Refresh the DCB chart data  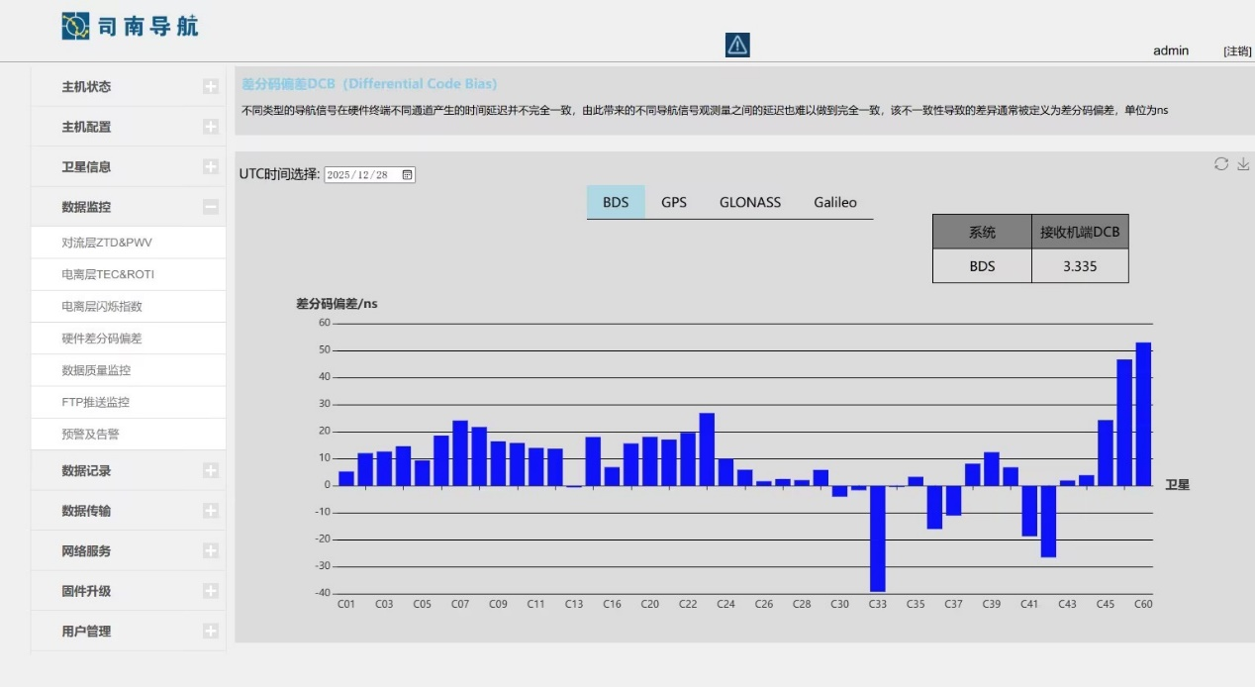tap(1221, 164)
